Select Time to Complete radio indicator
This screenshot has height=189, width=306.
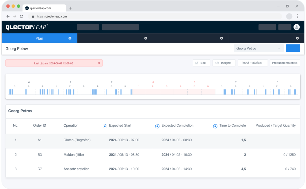(x=215, y=126)
